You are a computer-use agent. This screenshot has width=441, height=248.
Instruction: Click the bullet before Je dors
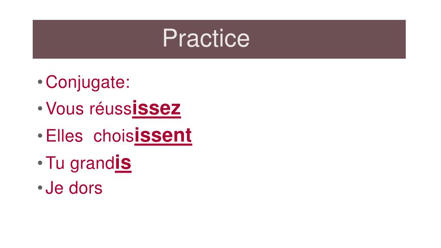(40, 188)
